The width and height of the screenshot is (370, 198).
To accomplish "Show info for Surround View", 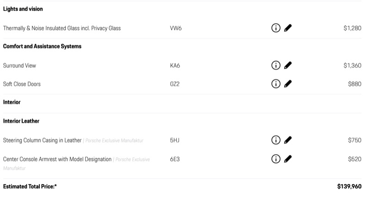I will tap(276, 65).
